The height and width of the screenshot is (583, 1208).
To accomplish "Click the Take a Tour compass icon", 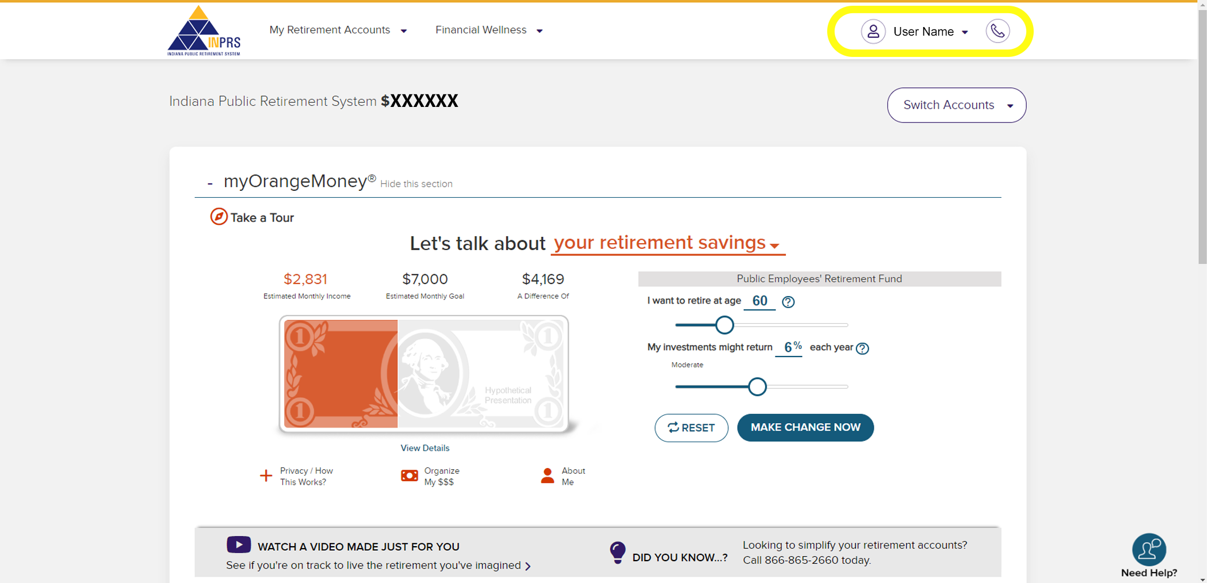I will pyautogui.click(x=219, y=217).
